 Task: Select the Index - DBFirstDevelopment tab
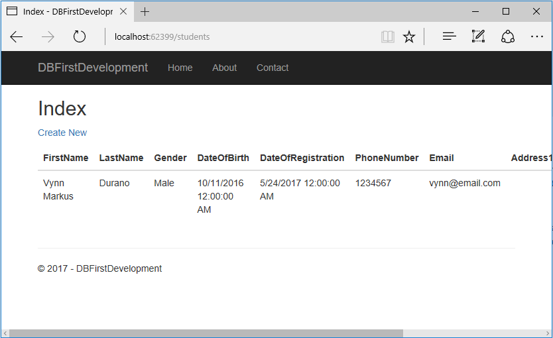[x=67, y=12]
